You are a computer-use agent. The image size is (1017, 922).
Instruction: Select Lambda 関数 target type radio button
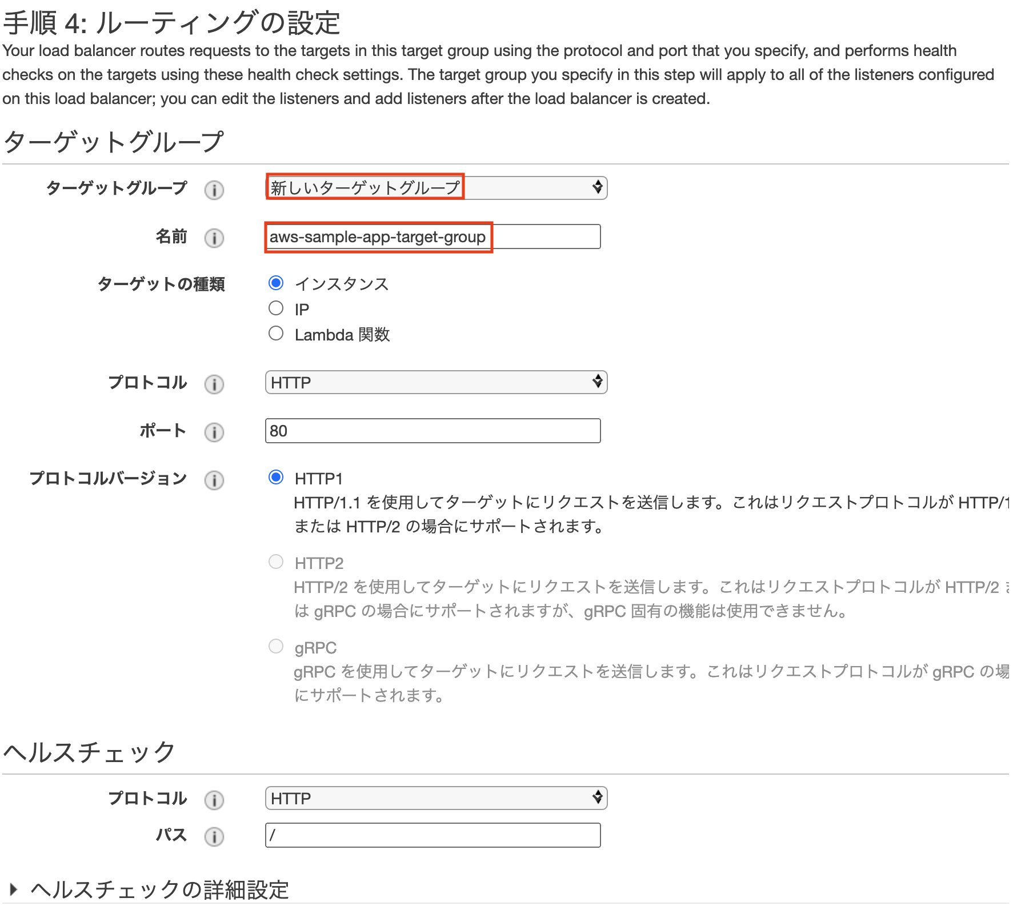coord(276,333)
